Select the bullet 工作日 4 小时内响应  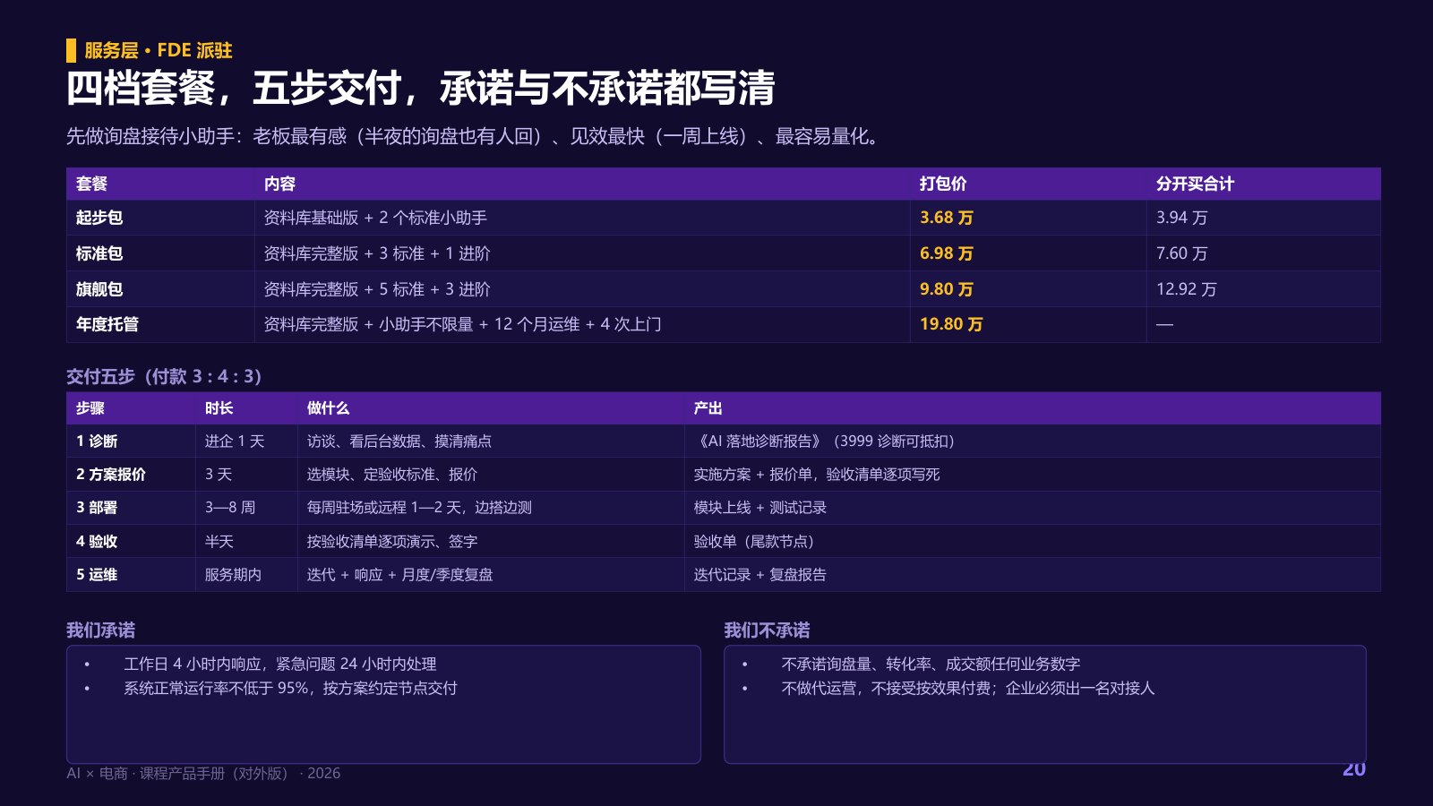point(280,665)
